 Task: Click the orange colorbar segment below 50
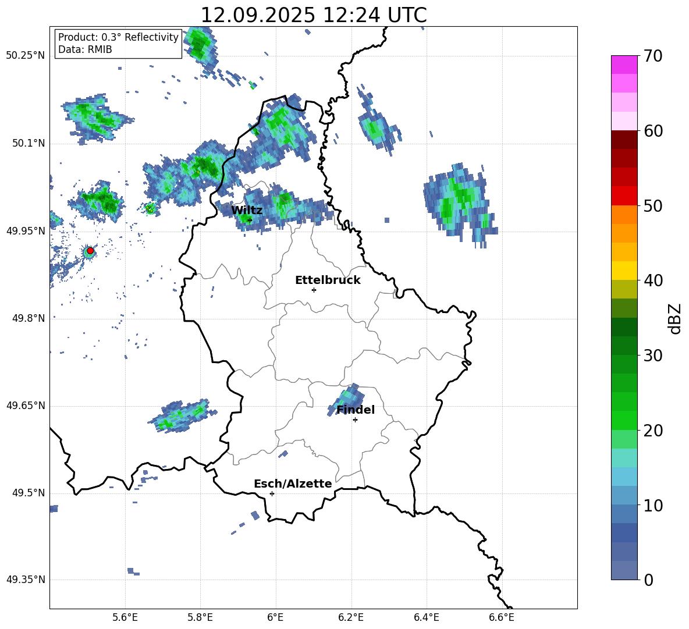624,214
